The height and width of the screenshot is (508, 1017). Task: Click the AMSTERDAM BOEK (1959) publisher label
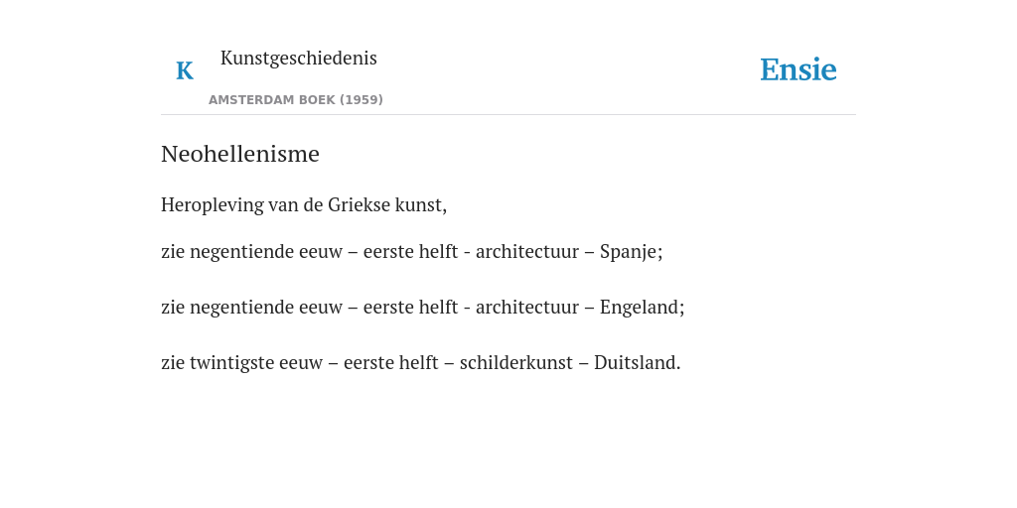point(296,100)
